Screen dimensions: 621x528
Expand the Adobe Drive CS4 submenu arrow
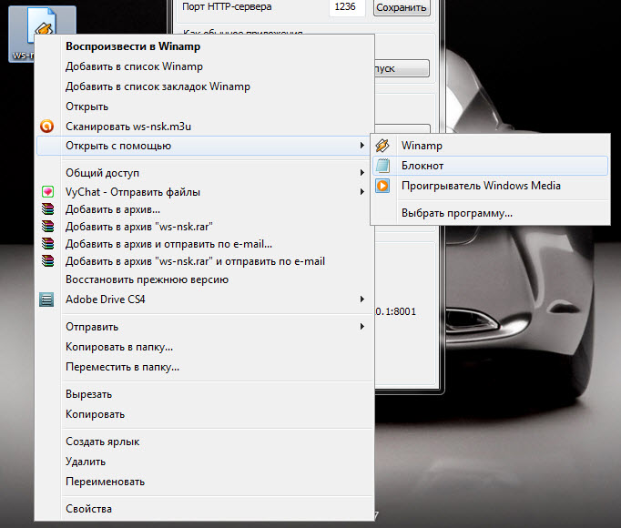(x=362, y=300)
